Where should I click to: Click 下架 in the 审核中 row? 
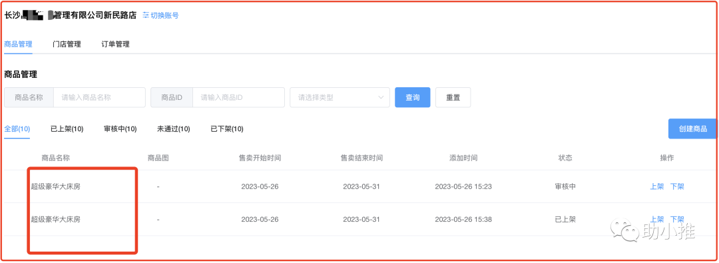click(x=677, y=187)
